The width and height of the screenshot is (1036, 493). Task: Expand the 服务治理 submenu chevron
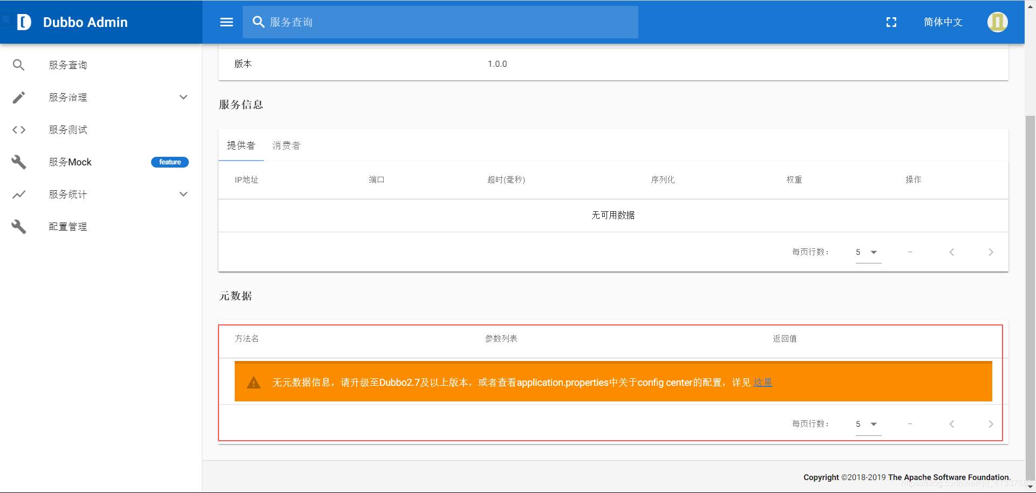click(183, 98)
